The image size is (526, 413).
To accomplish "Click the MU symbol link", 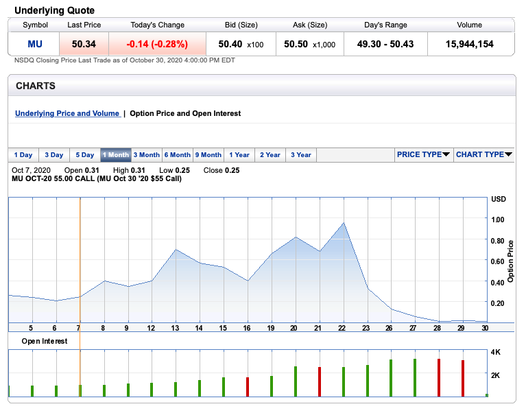I will (35, 44).
